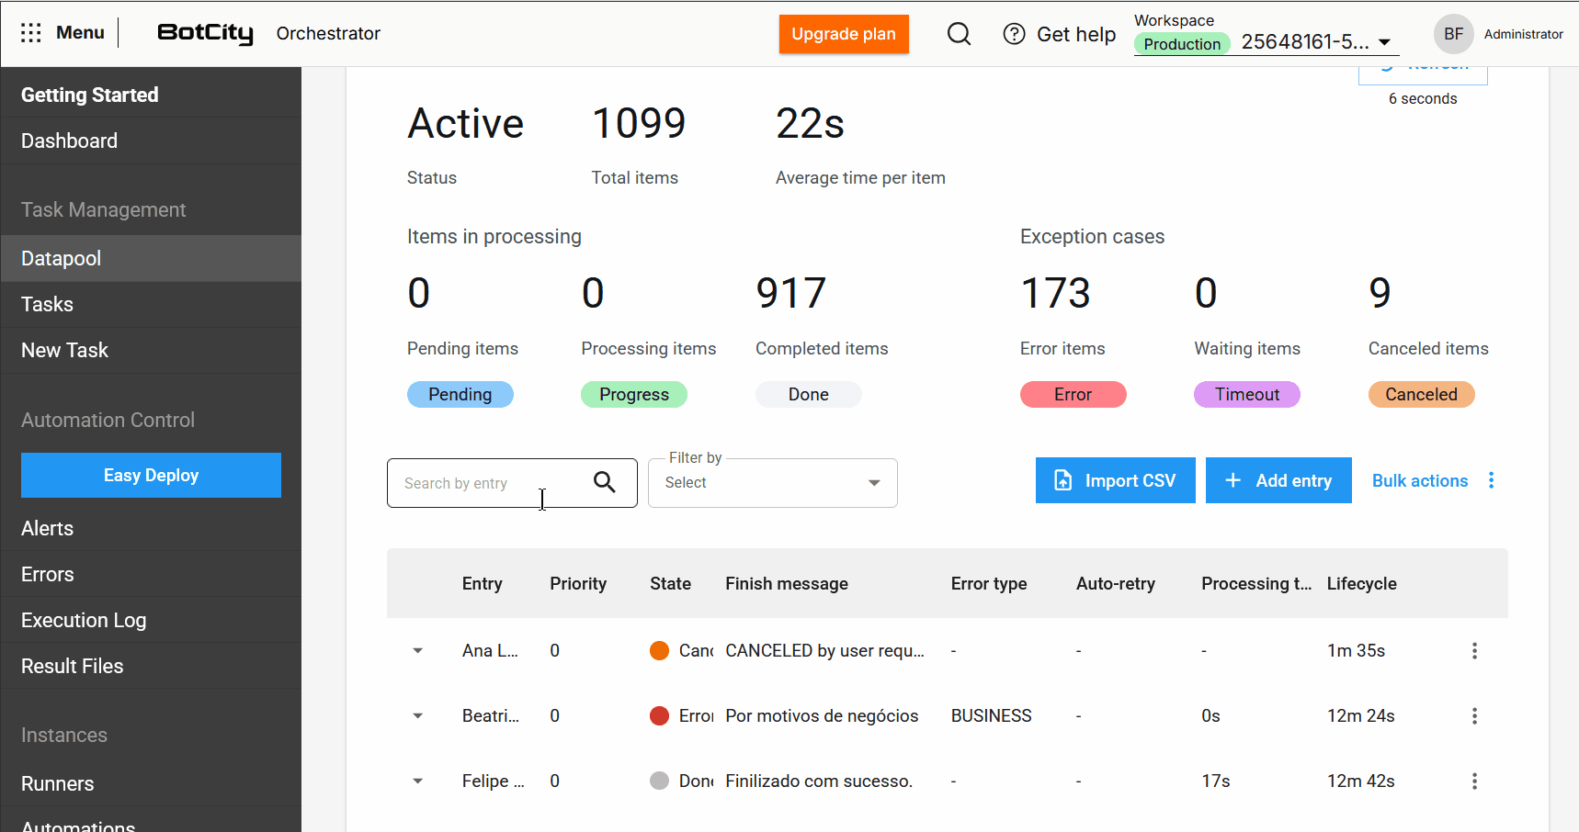The height and width of the screenshot is (832, 1579).
Task: Expand the Beatri... entry row
Action: (x=418, y=716)
